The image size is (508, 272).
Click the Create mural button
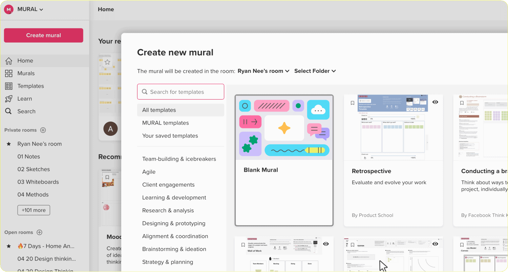[44, 35]
